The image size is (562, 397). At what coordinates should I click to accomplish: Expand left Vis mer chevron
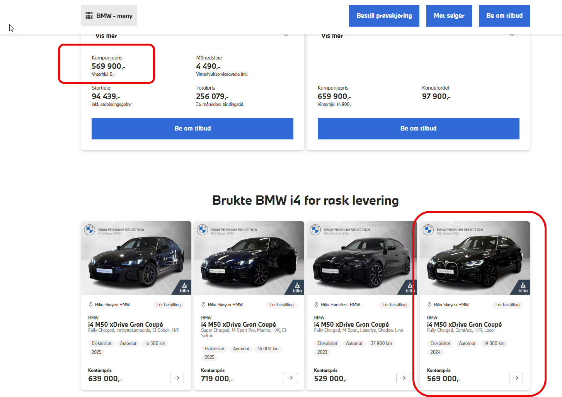pos(286,36)
